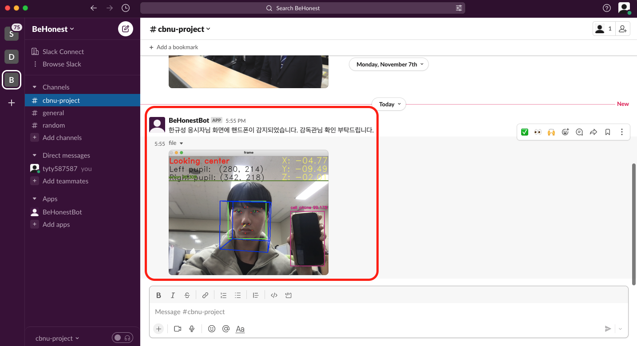Screen dimensions: 637x346
Task: Save the bot message for later
Action: point(608,132)
